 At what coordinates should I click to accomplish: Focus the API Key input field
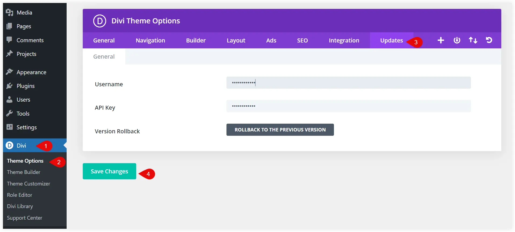coord(348,106)
